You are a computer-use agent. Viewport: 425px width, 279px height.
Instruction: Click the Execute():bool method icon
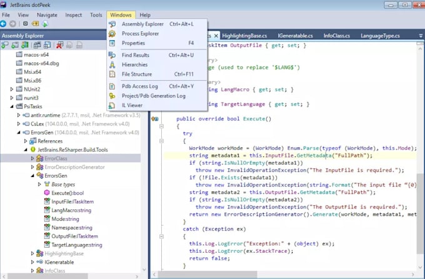point(47,193)
